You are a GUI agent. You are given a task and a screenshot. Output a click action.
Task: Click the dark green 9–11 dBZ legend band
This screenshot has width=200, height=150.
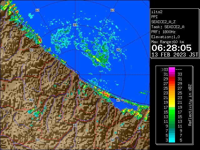[x=172, y=126]
